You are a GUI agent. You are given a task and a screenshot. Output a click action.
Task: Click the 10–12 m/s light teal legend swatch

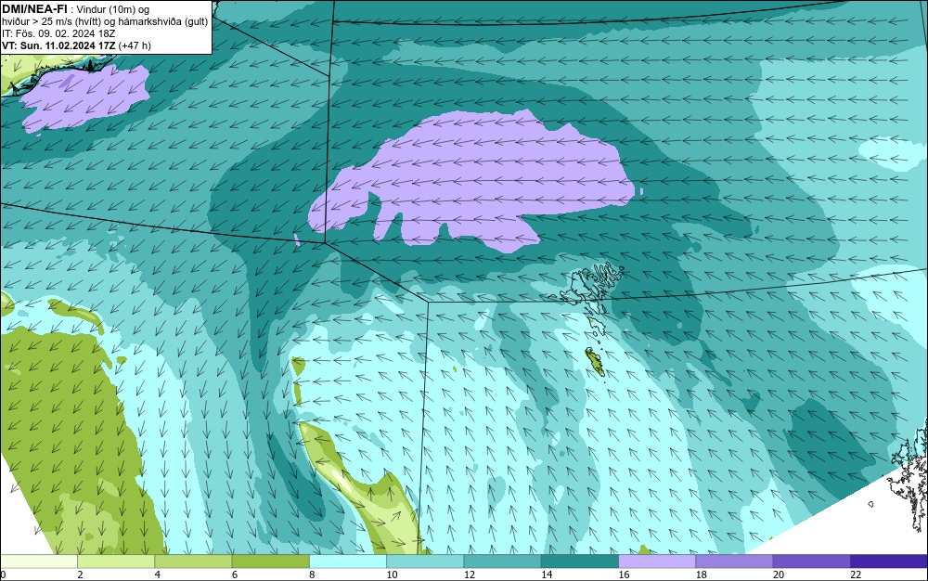tap(425, 562)
